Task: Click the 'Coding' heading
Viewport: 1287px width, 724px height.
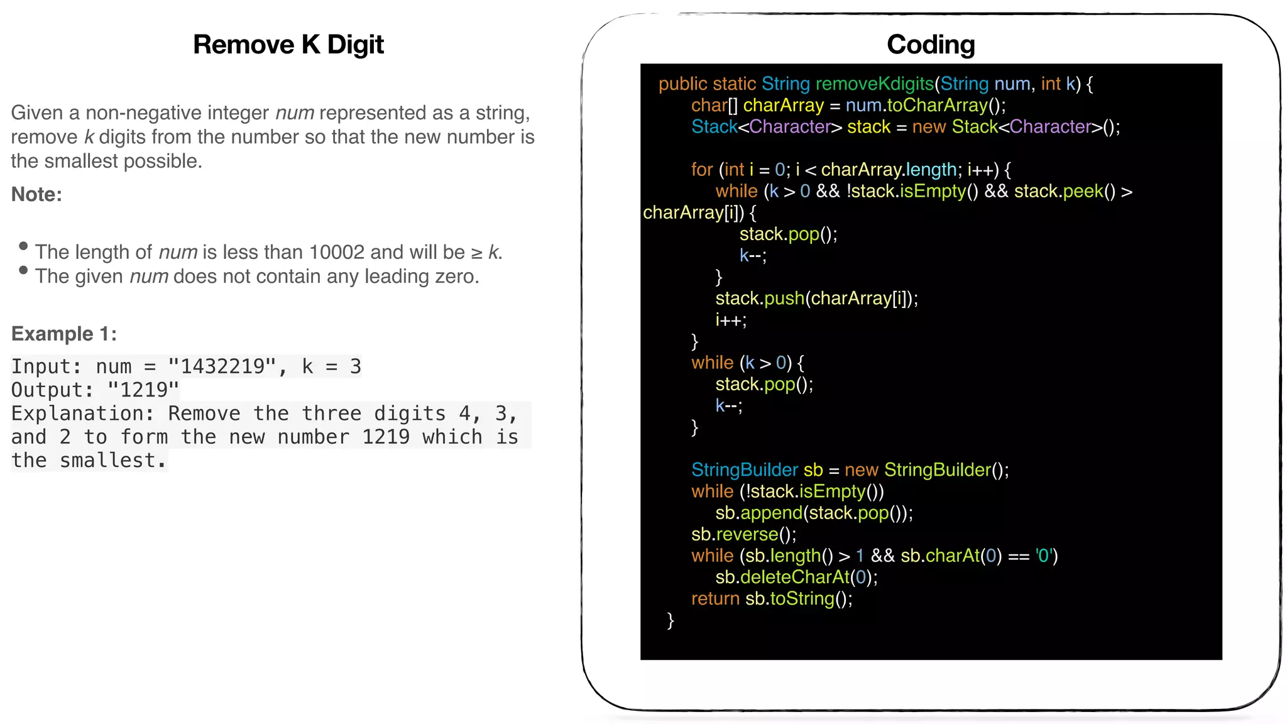Action: 931,45
